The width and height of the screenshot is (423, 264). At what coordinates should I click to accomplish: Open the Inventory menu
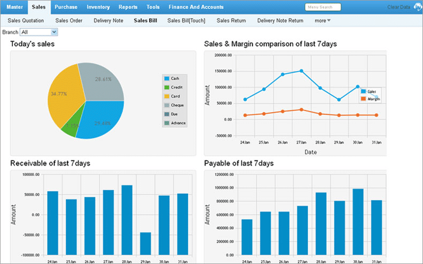(x=98, y=7)
